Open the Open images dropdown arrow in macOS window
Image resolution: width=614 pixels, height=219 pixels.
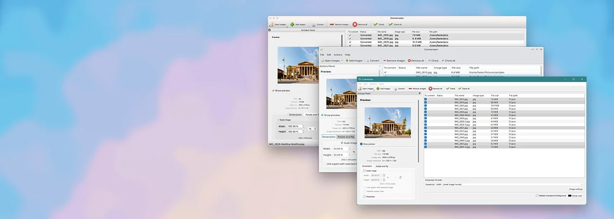point(287,27)
